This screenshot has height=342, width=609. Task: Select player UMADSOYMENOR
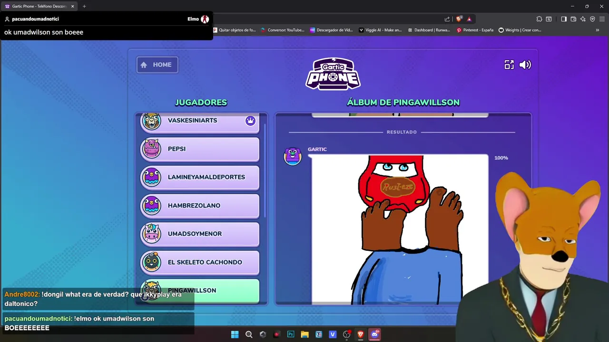200,234
